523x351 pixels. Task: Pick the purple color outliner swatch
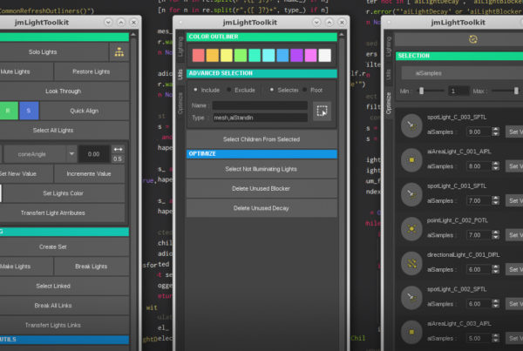click(x=296, y=56)
